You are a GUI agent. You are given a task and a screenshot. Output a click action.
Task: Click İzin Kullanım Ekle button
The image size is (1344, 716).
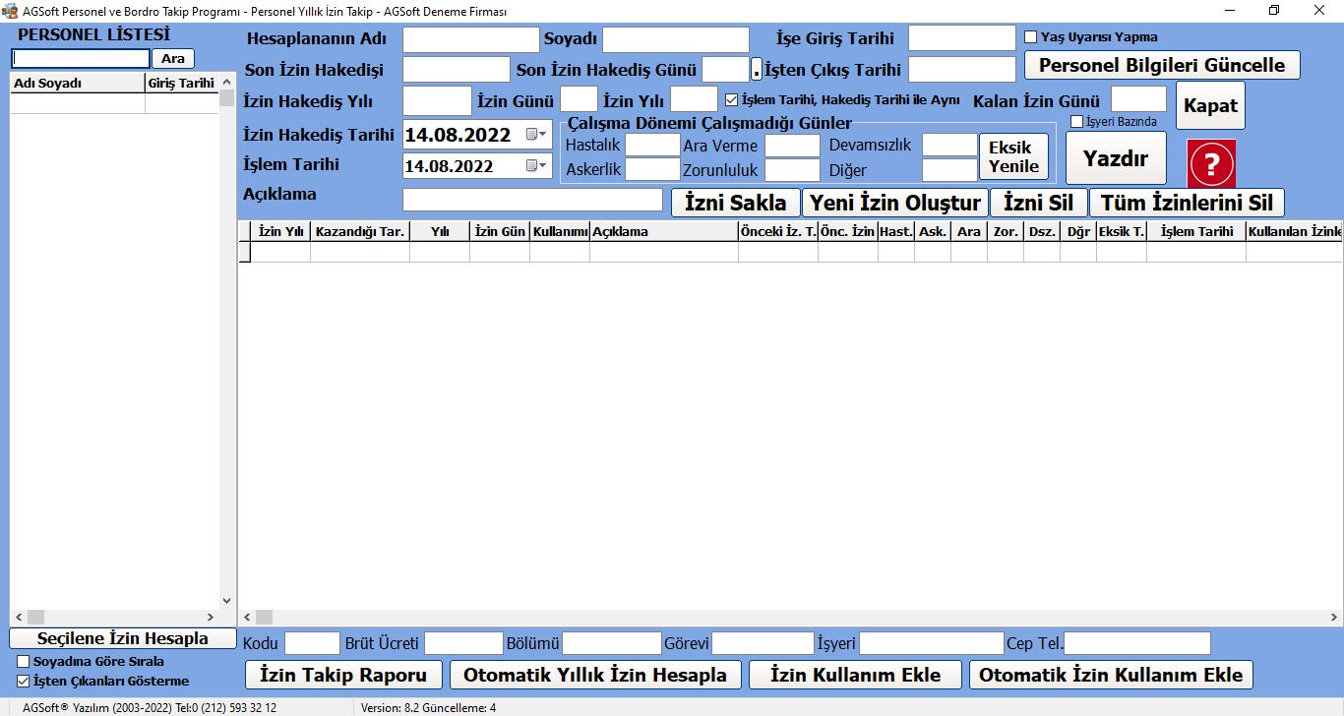(855, 675)
